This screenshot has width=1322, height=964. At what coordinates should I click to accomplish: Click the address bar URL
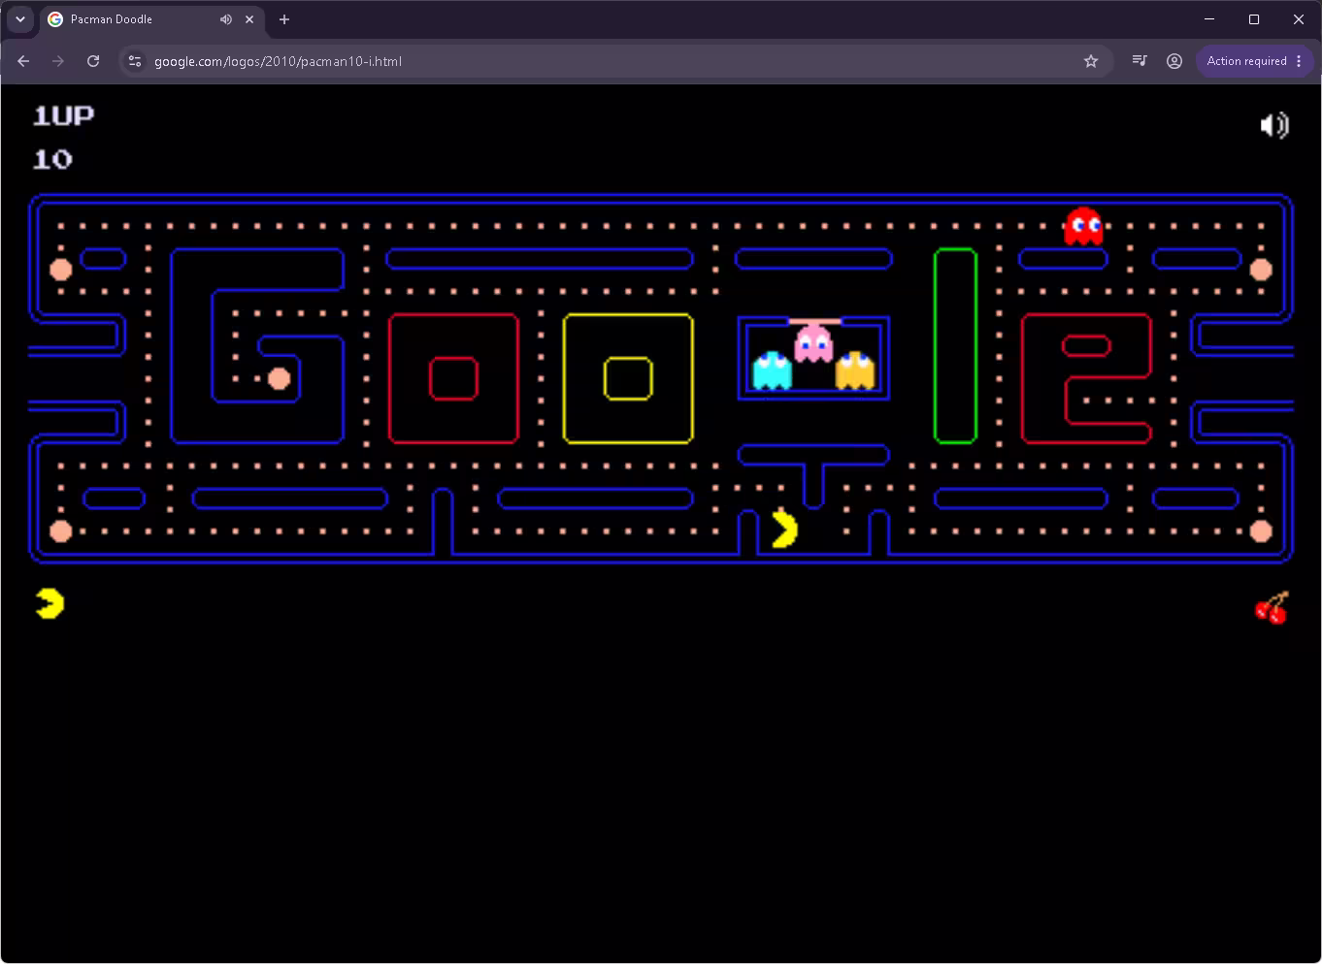click(278, 61)
